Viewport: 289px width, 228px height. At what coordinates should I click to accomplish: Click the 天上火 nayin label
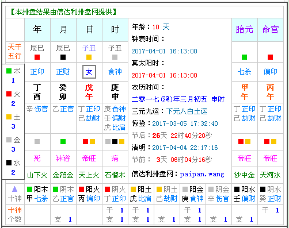coord(89,175)
